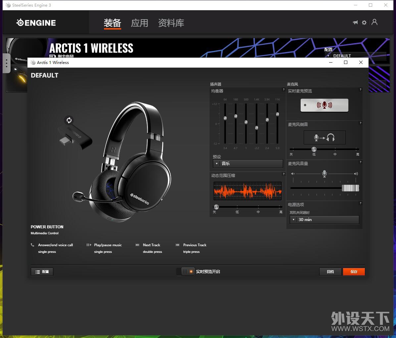Close the Arctis 1 Wireless window
The image size is (396, 338).
(x=361, y=62)
